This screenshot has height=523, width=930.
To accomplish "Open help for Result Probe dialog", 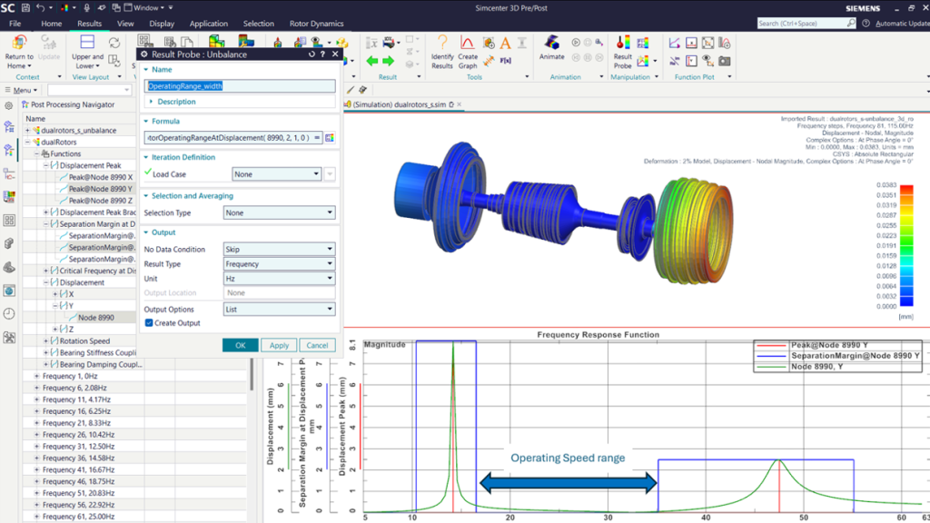I will click(x=322, y=54).
